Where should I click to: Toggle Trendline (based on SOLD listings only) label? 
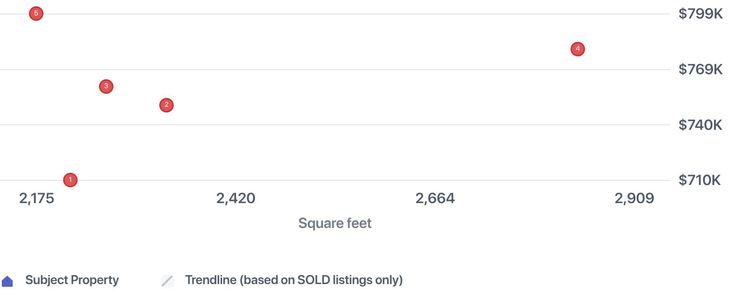click(293, 280)
